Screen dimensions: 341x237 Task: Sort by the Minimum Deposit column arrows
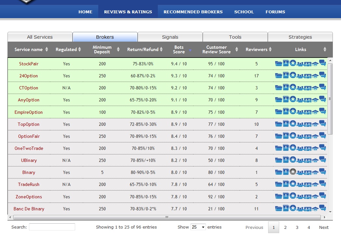point(118,49)
